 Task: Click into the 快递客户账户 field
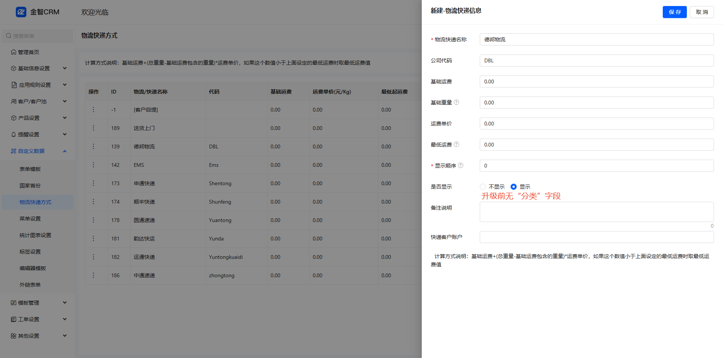[596, 237]
